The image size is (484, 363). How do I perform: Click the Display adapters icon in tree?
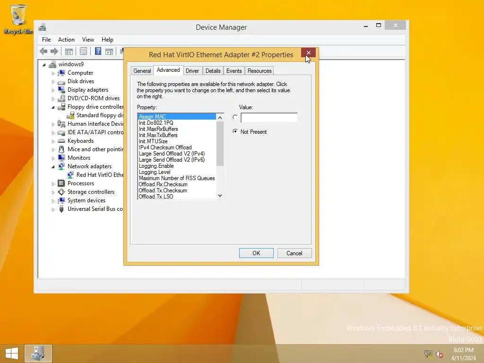point(61,90)
